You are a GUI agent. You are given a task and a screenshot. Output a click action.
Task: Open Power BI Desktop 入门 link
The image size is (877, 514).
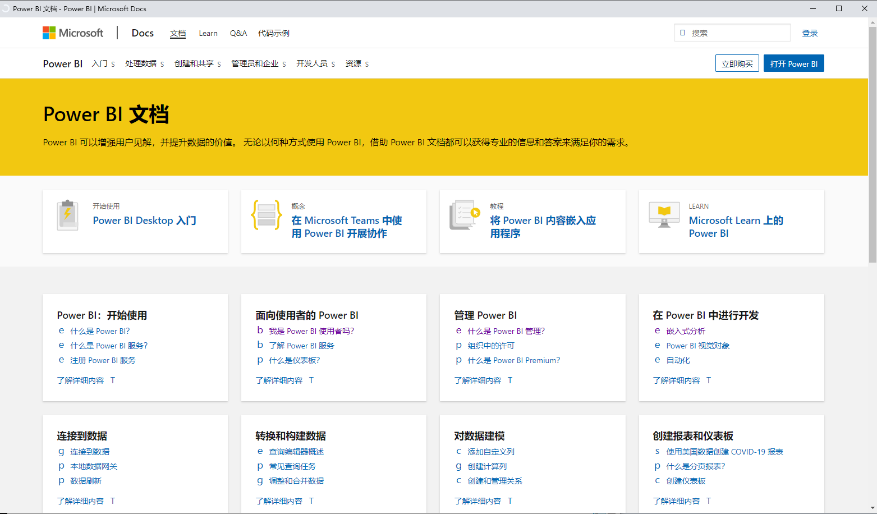point(145,221)
